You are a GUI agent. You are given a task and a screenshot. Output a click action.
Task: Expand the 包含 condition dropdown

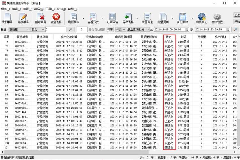pos(43,29)
